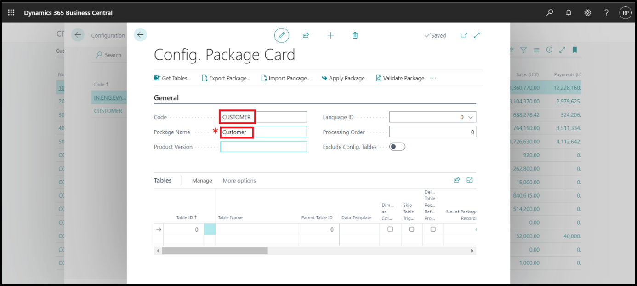
Task: Click the Tables section title
Action: click(163, 180)
